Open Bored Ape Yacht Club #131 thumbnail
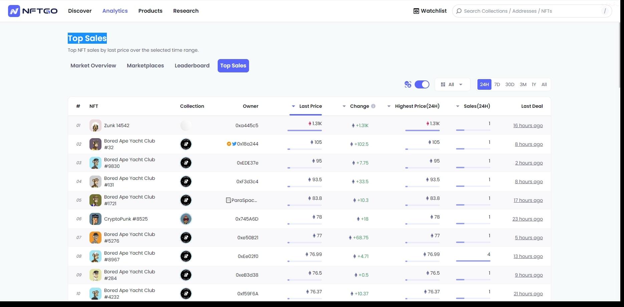The width and height of the screenshot is (624, 307). tap(95, 182)
